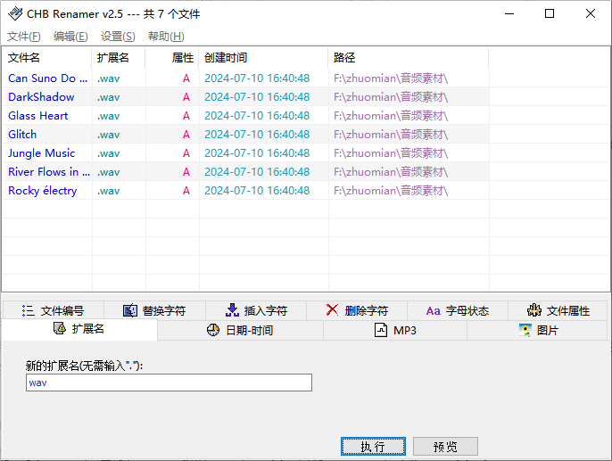The image size is (612, 461).
Task: Switch to the 替换字符 tab
Action: pyautogui.click(x=154, y=310)
